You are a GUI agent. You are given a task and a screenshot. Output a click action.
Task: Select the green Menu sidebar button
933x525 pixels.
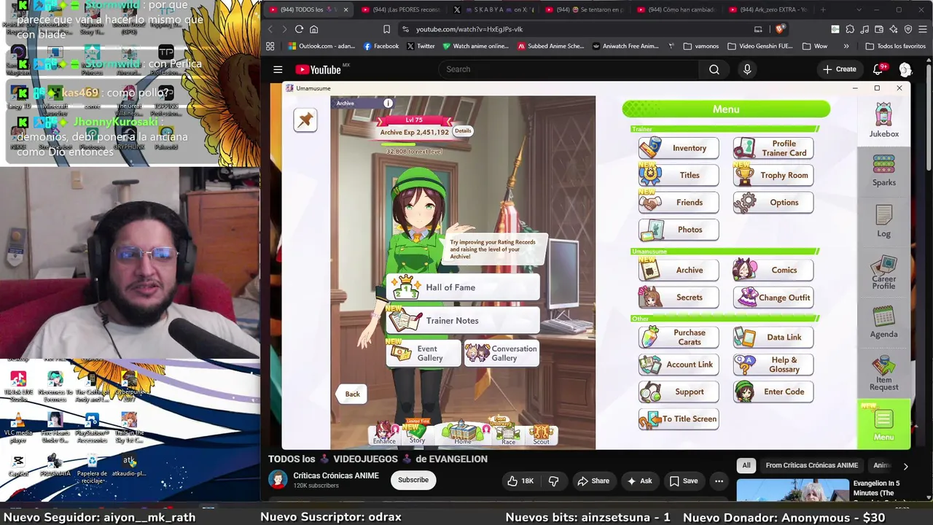click(x=883, y=424)
